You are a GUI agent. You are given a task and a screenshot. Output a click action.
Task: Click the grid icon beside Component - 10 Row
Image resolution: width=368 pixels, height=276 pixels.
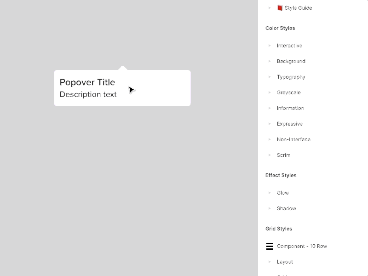(270, 246)
